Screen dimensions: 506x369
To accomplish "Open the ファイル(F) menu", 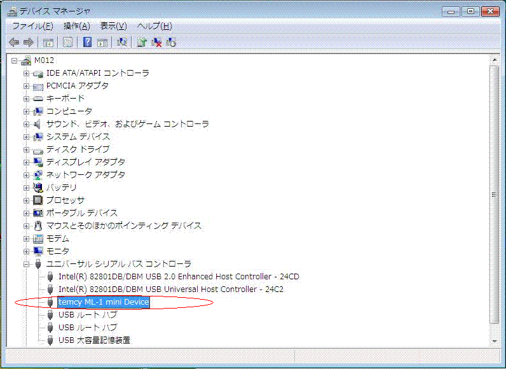I will click(32, 26).
